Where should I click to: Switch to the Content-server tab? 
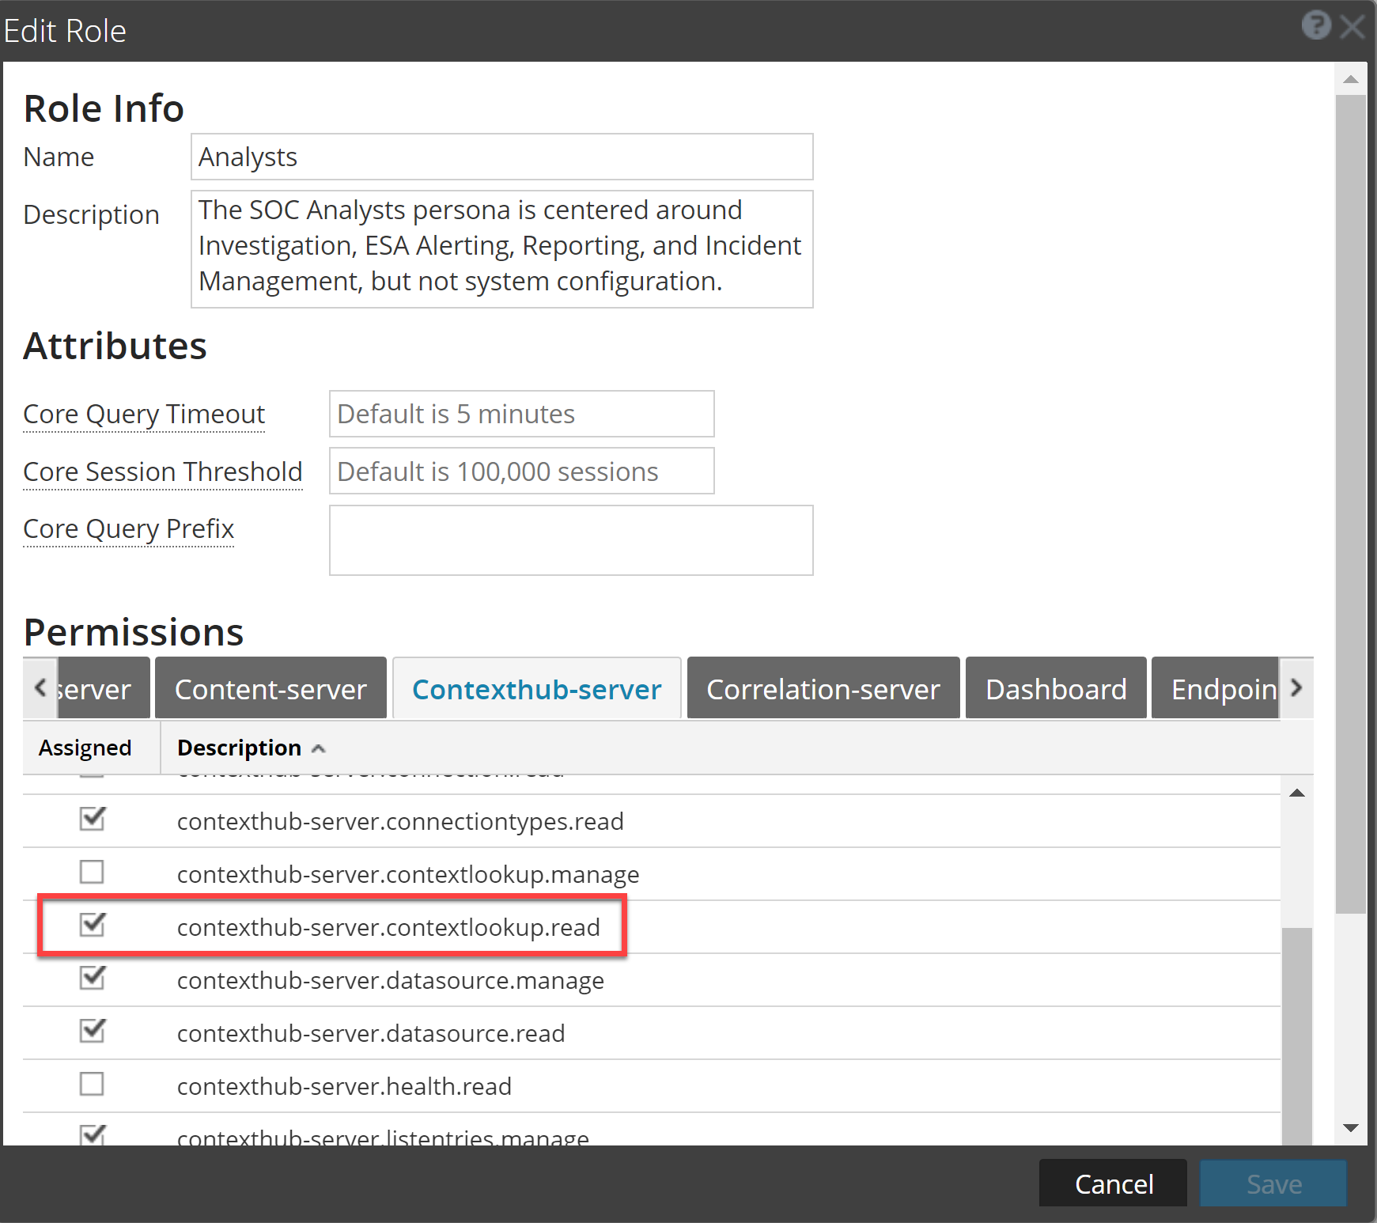(270, 688)
